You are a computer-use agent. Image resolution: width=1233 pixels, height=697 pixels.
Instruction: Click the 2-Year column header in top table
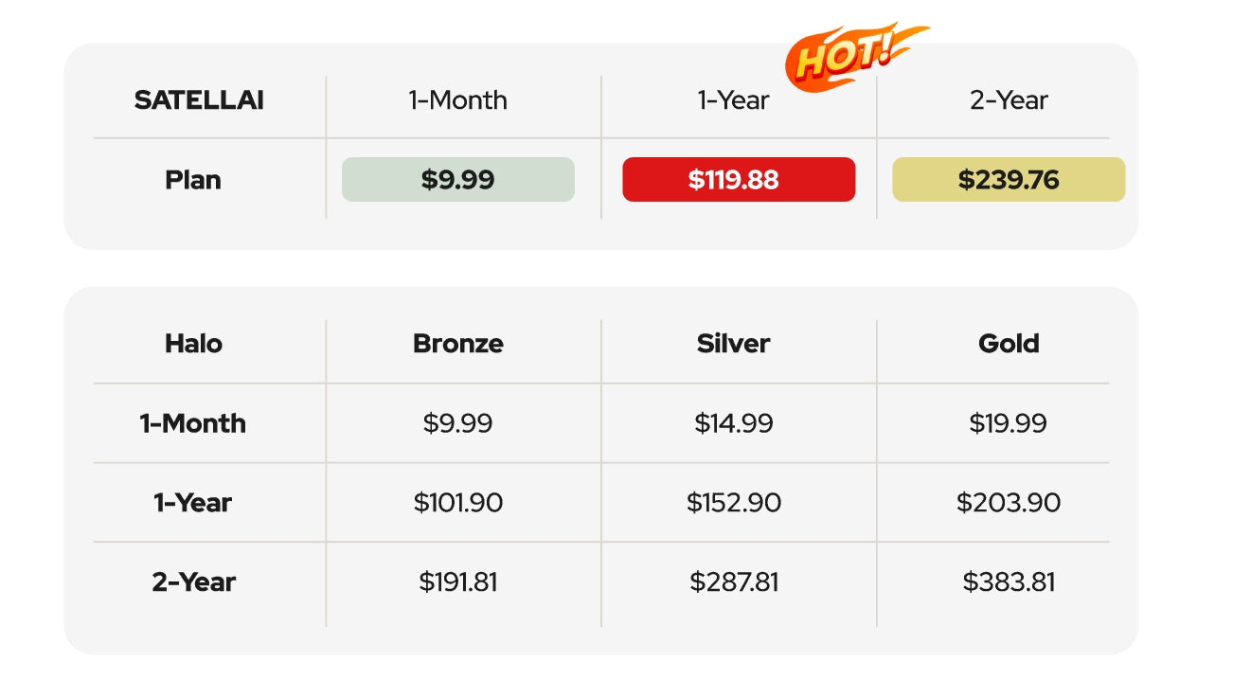coord(1009,100)
